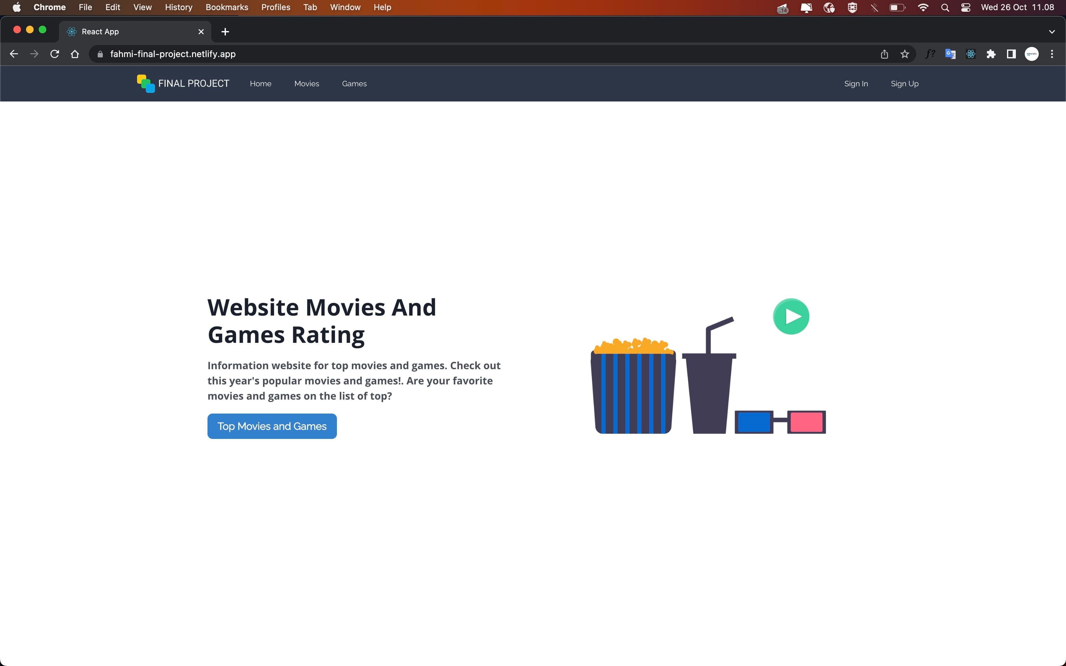Open the globe menu bar icon

(x=829, y=8)
